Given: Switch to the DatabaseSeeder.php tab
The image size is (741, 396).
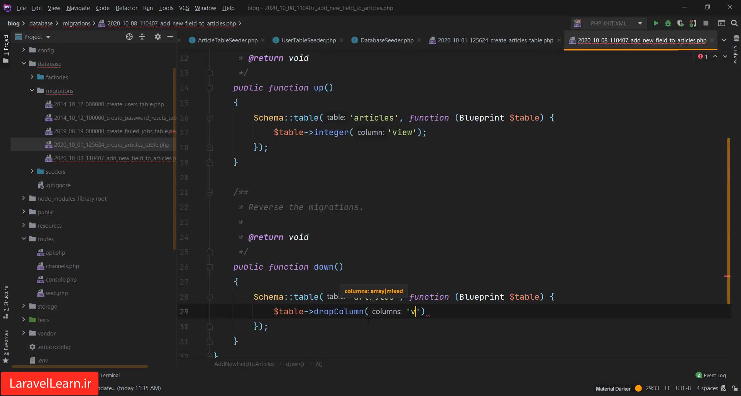Looking at the screenshot, I should pos(386,40).
